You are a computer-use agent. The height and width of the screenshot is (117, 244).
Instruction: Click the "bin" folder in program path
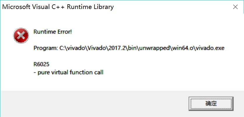tap(134, 48)
